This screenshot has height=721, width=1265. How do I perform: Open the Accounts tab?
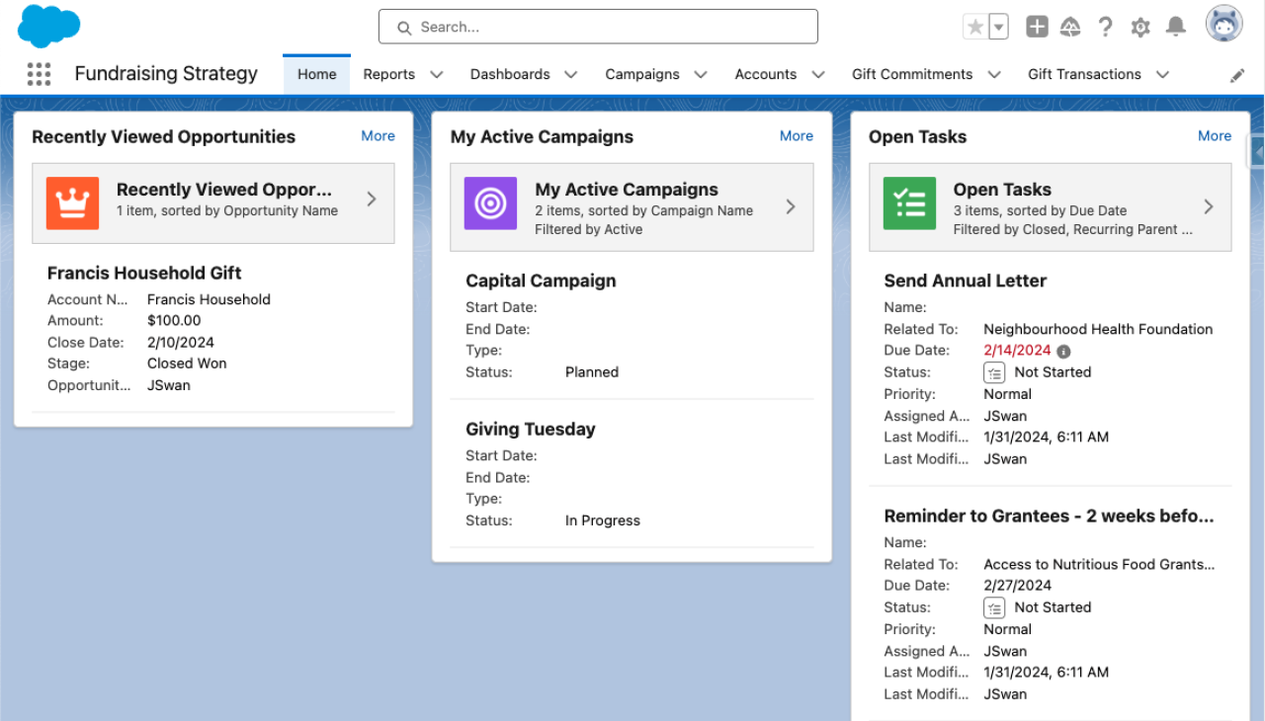(766, 74)
